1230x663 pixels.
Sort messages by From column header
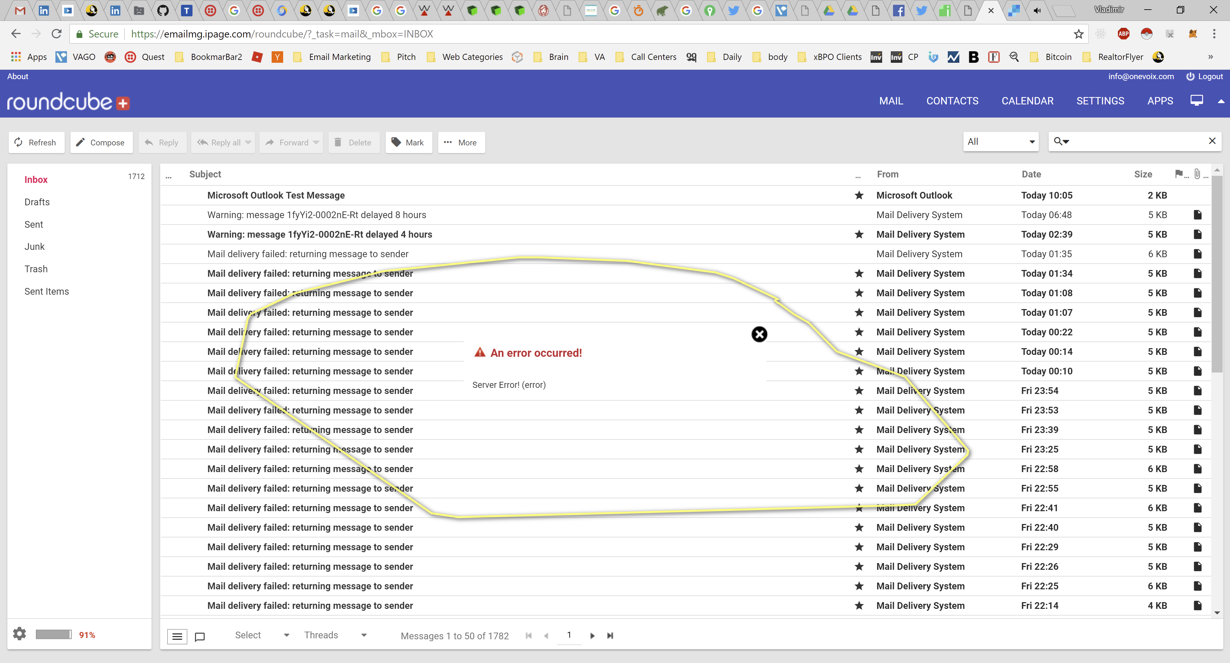[x=887, y=174]
